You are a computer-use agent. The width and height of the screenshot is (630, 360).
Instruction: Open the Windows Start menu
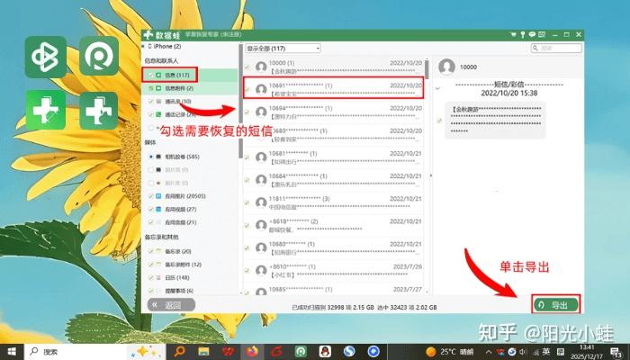tap(12, 352)
